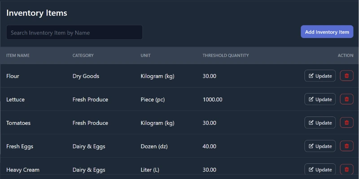
Task: Click the Threshold Quantity column header
Action: pyautogui.click(x=225, y=55)
